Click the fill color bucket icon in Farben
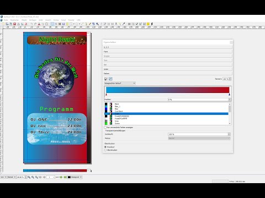 (110, 79)
